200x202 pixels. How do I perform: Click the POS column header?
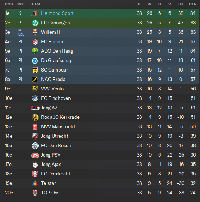coord(9,4)
